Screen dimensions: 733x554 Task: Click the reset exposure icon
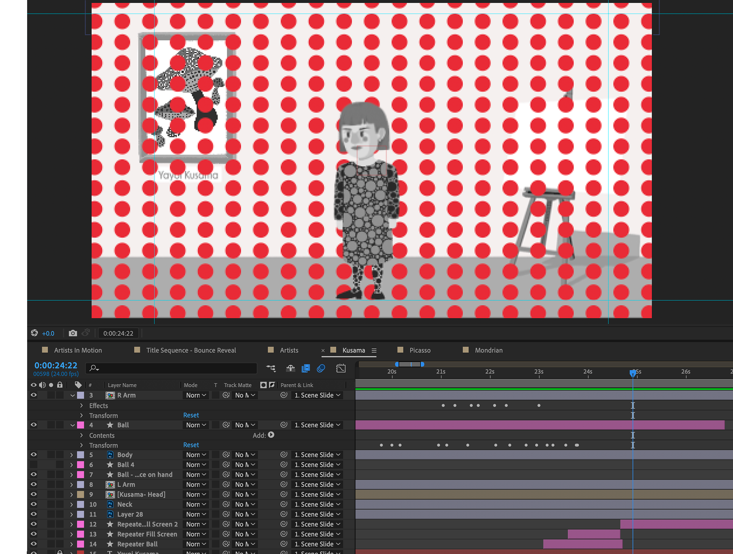click(x=34, y=333)
